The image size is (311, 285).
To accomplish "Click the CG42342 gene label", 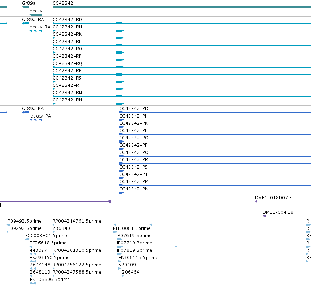I will pyautogui.click(x=63, y=3).
